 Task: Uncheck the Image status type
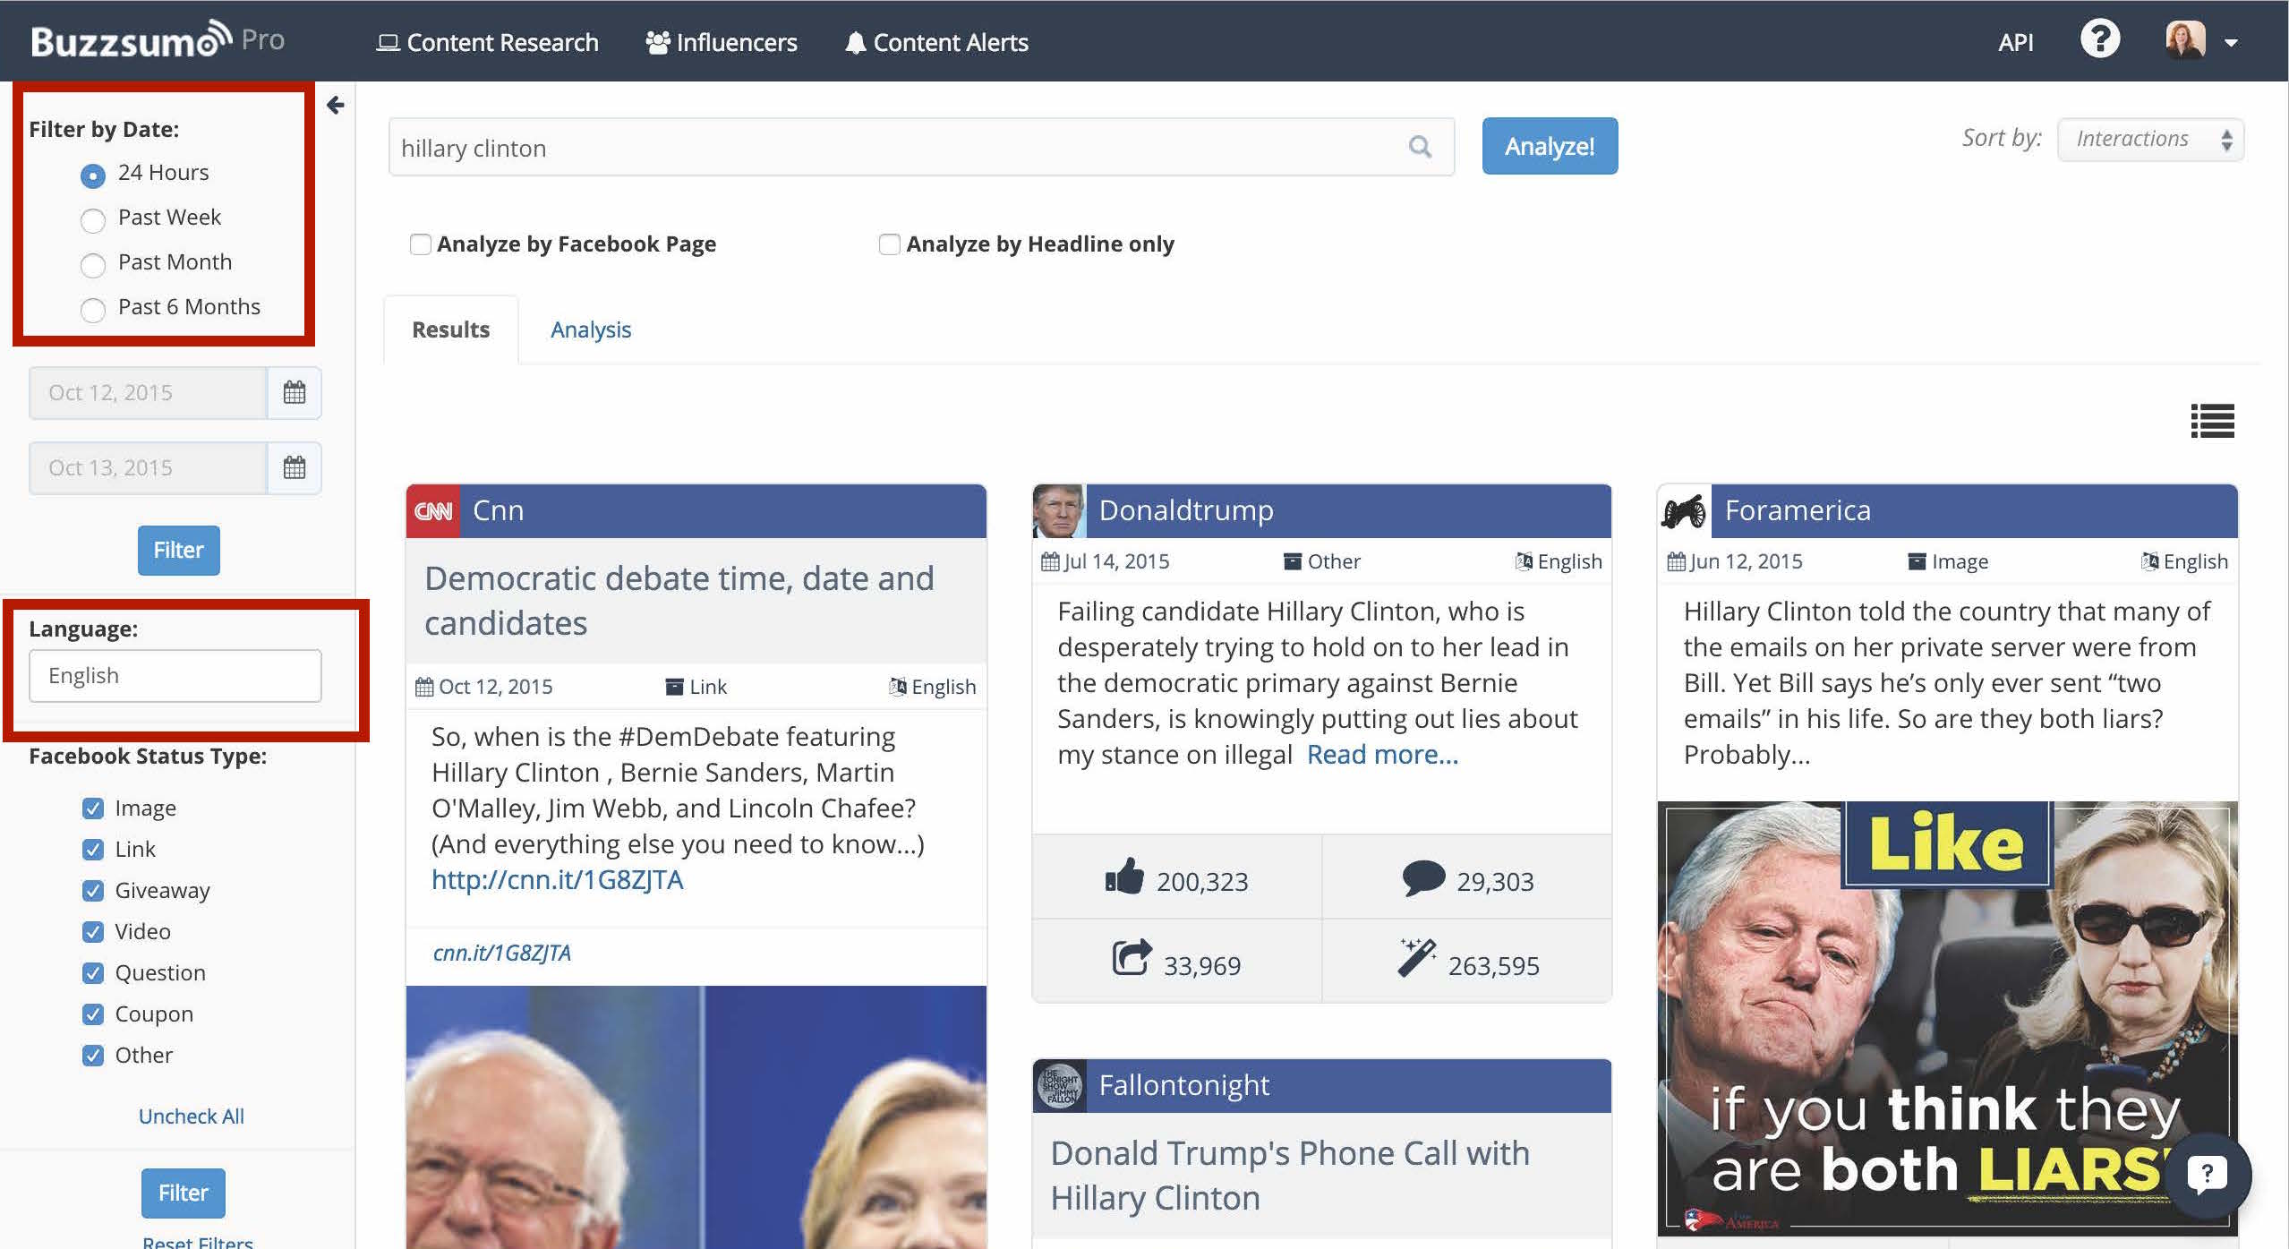[x=92, y=808]
